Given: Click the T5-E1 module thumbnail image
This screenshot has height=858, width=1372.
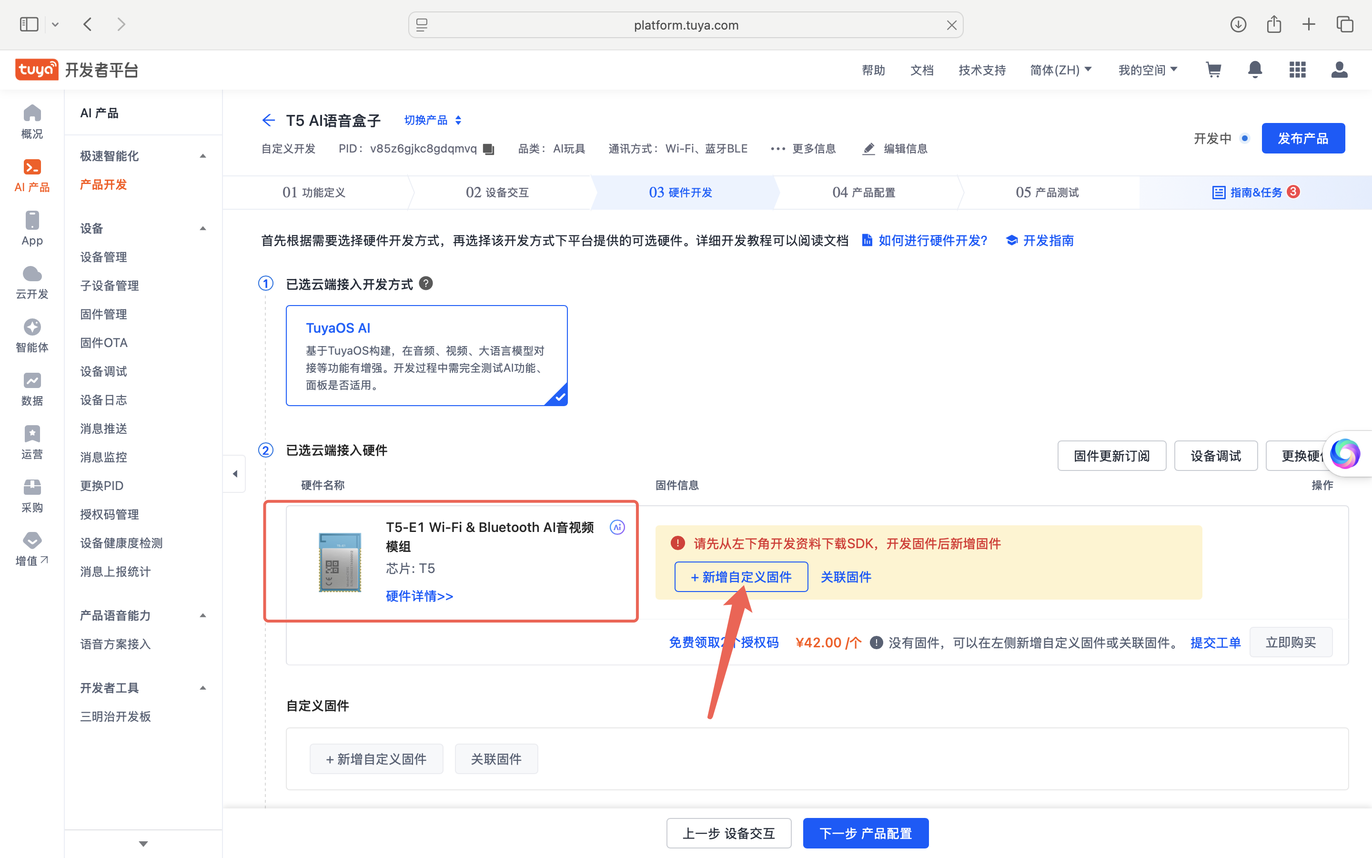Looking at the screenshot, I should coord(340,562).
